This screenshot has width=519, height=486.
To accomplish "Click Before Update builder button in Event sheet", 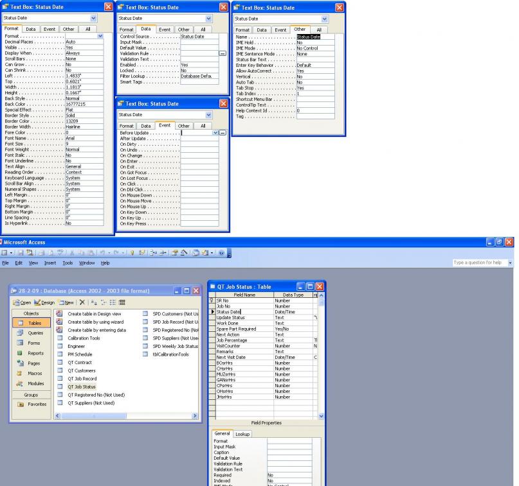I will click(223, 133).
